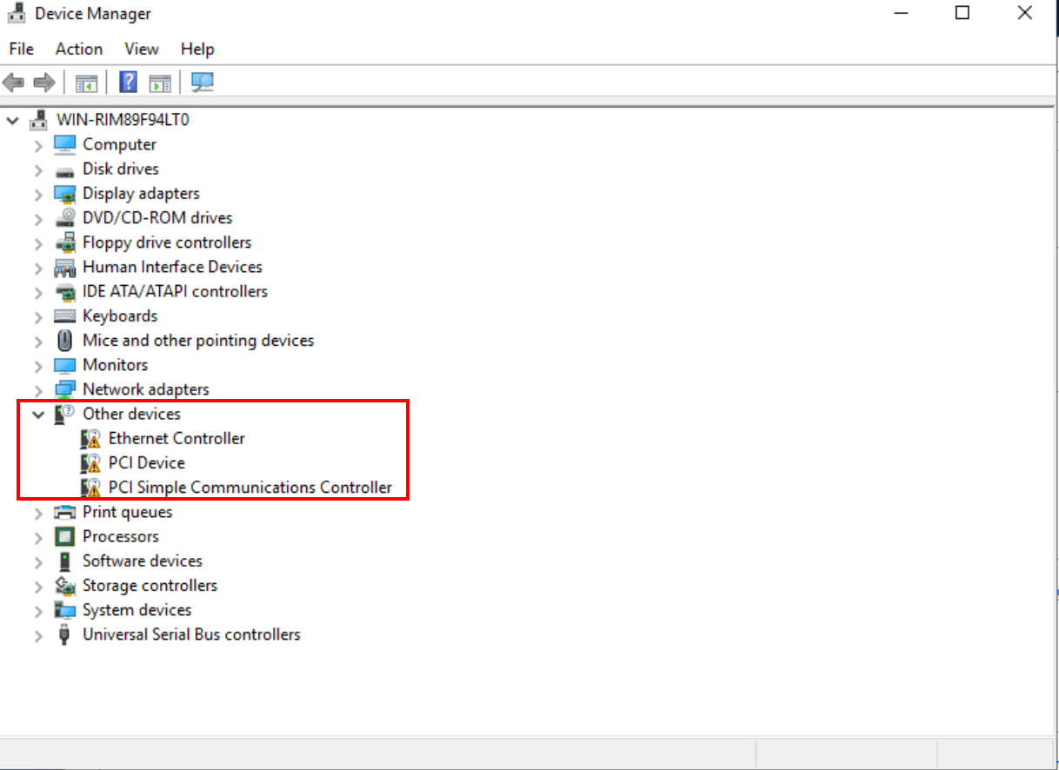
Task: Select PCI Simple Communications Controller device
Action: coord(250,488)
